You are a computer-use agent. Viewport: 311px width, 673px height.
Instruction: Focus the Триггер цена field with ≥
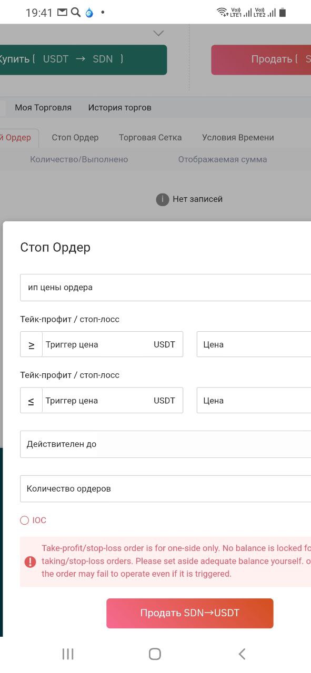(112, 344)
